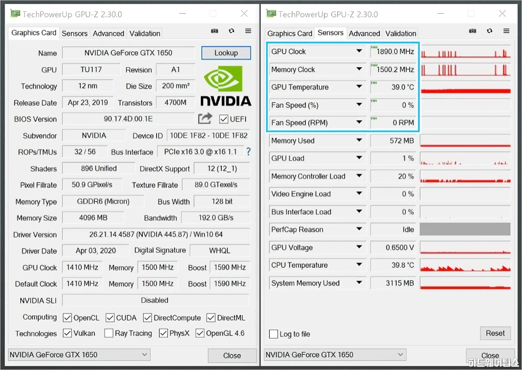Click the GPU Clock sensor history graph

click(465, 51)
